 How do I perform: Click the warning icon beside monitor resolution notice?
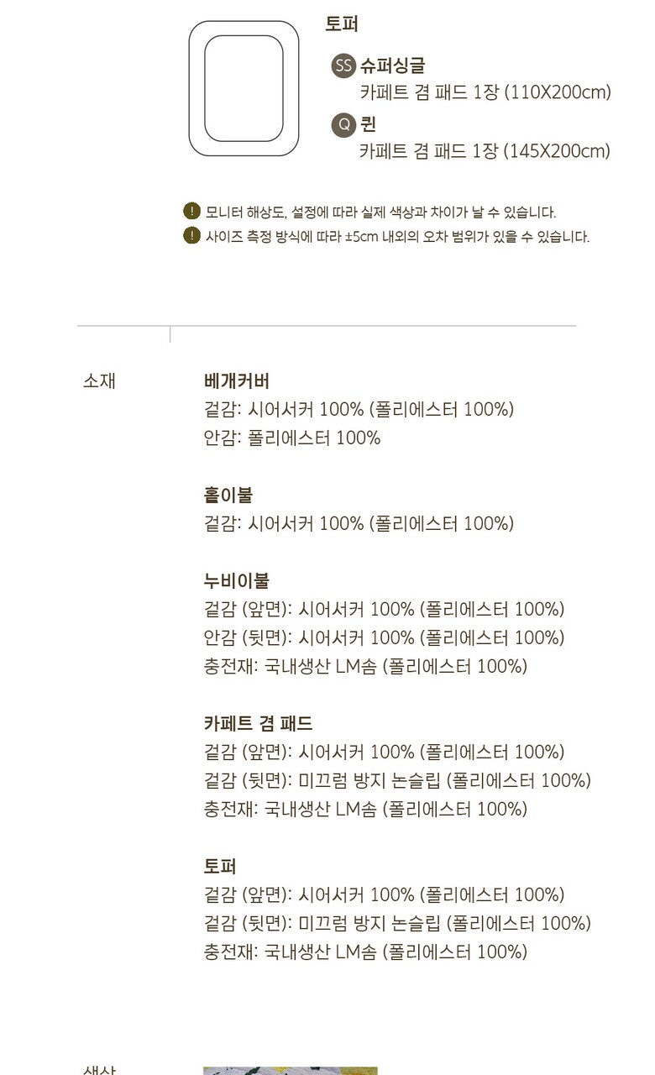[x=191, y=212]
